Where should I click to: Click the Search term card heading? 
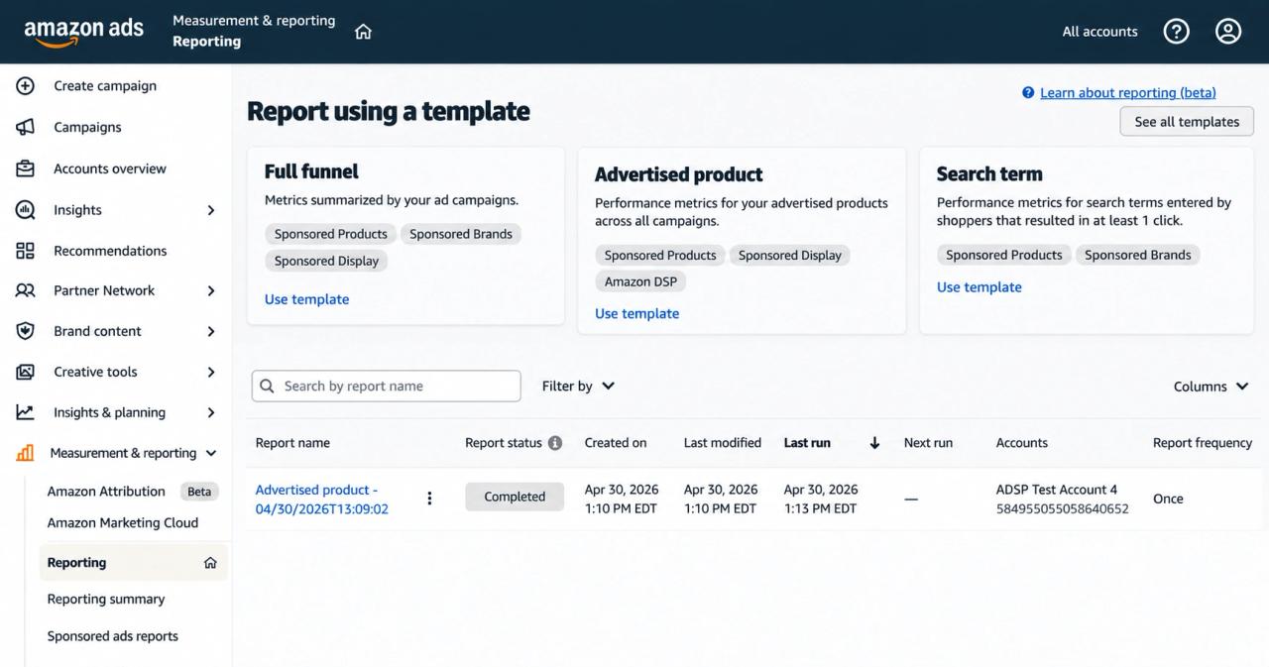pyautogui.click(x=989, y=174)
